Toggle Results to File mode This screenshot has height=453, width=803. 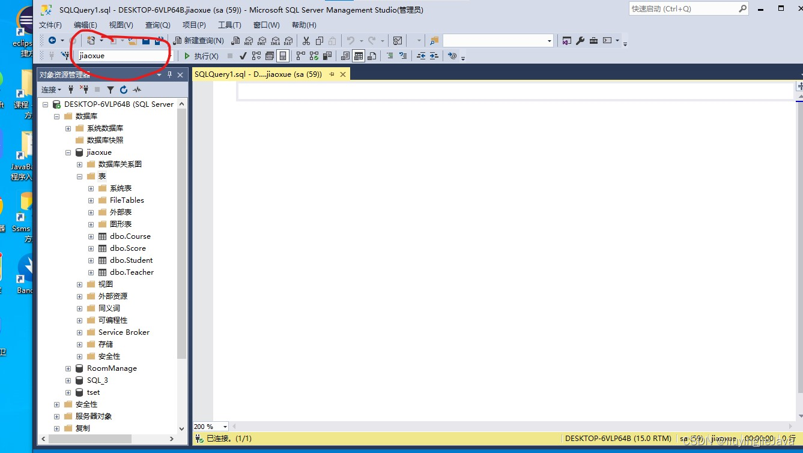pos(372,56)
